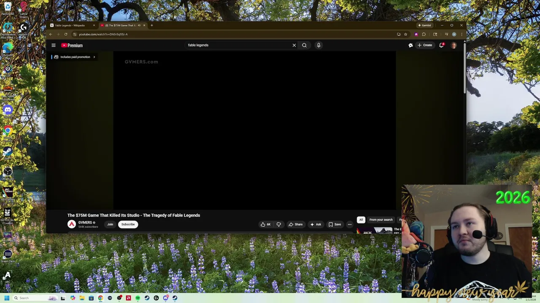Open the YouTube guide hamburger menu
The image size is (540, 303).
54,45
